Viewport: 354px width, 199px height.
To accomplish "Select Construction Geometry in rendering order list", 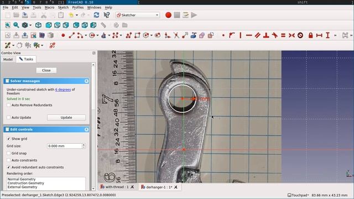I will pos(26,183).
